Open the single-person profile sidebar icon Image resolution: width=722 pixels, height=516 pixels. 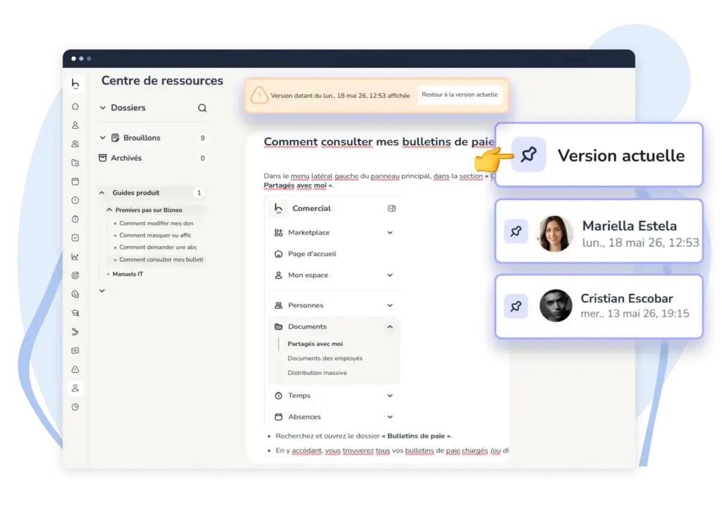[x=75, y=125]
